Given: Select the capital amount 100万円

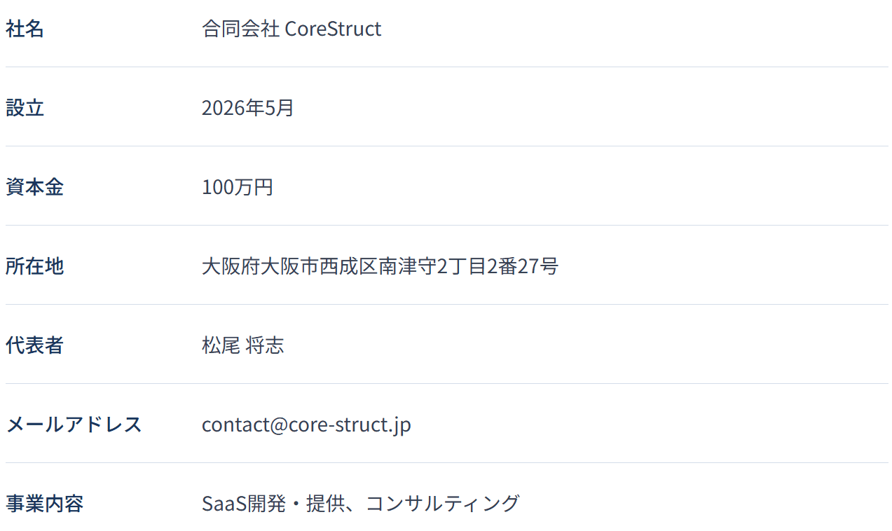Looking at the screenshot, I should [238, 188].
